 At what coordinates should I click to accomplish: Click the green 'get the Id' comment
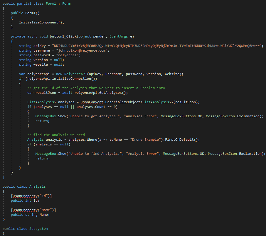click(x=96, y=88)
